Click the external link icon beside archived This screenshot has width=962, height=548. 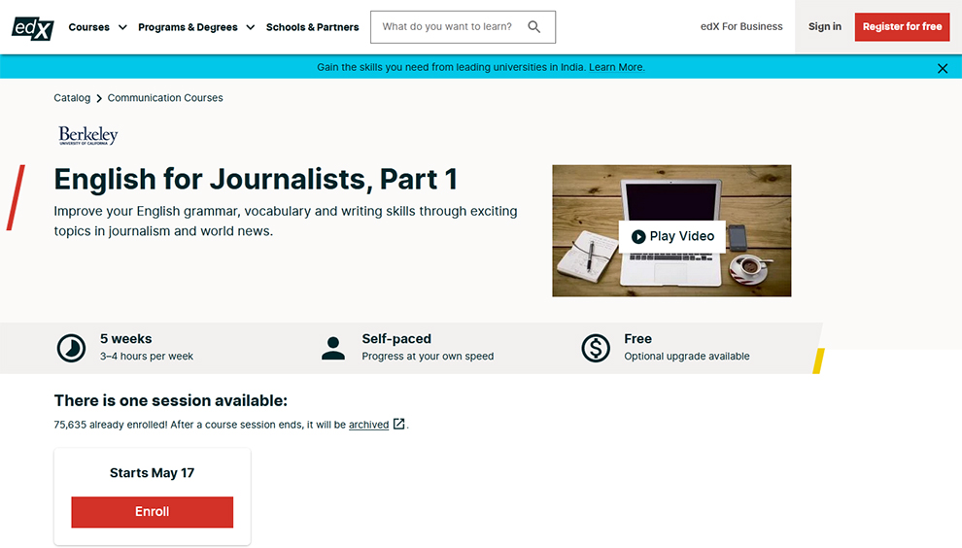tap(398, 425)
